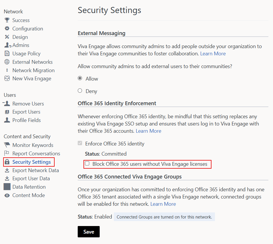This screenshot has width=273, height=244.
Task: Click the Connected Groups status badge
Action: pyautogui.click(x=164, y=216)
